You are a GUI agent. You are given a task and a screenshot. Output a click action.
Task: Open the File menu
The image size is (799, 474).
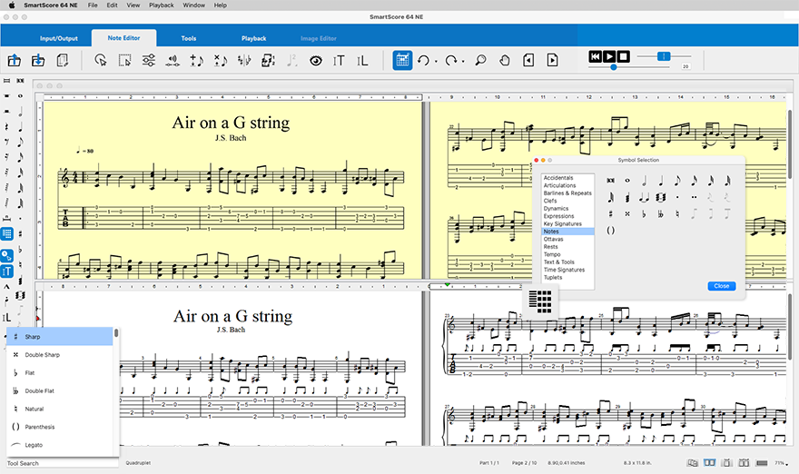(x=93, y=5)
